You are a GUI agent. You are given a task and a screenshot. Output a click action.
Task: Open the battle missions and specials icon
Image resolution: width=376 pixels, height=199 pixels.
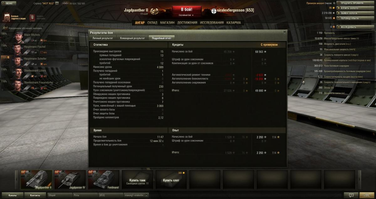[x=7, y=17]
